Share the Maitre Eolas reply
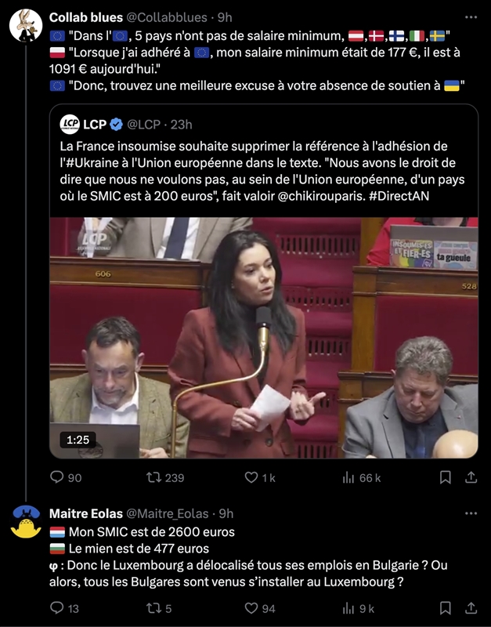 tap(471, 608)
